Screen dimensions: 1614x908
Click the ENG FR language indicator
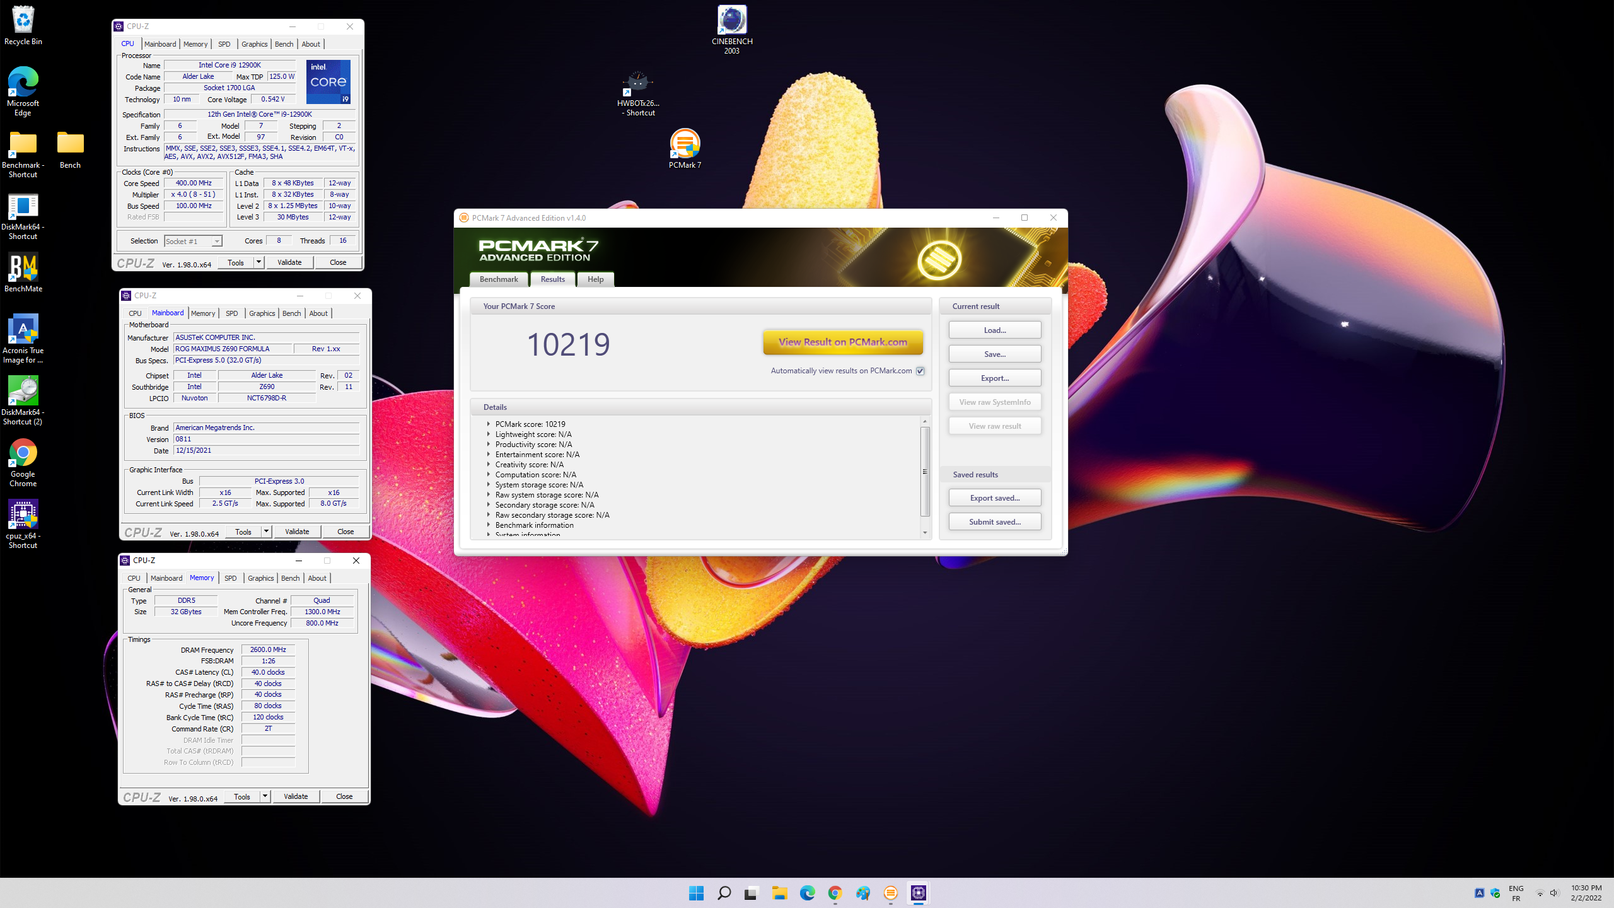[1516, 893]
